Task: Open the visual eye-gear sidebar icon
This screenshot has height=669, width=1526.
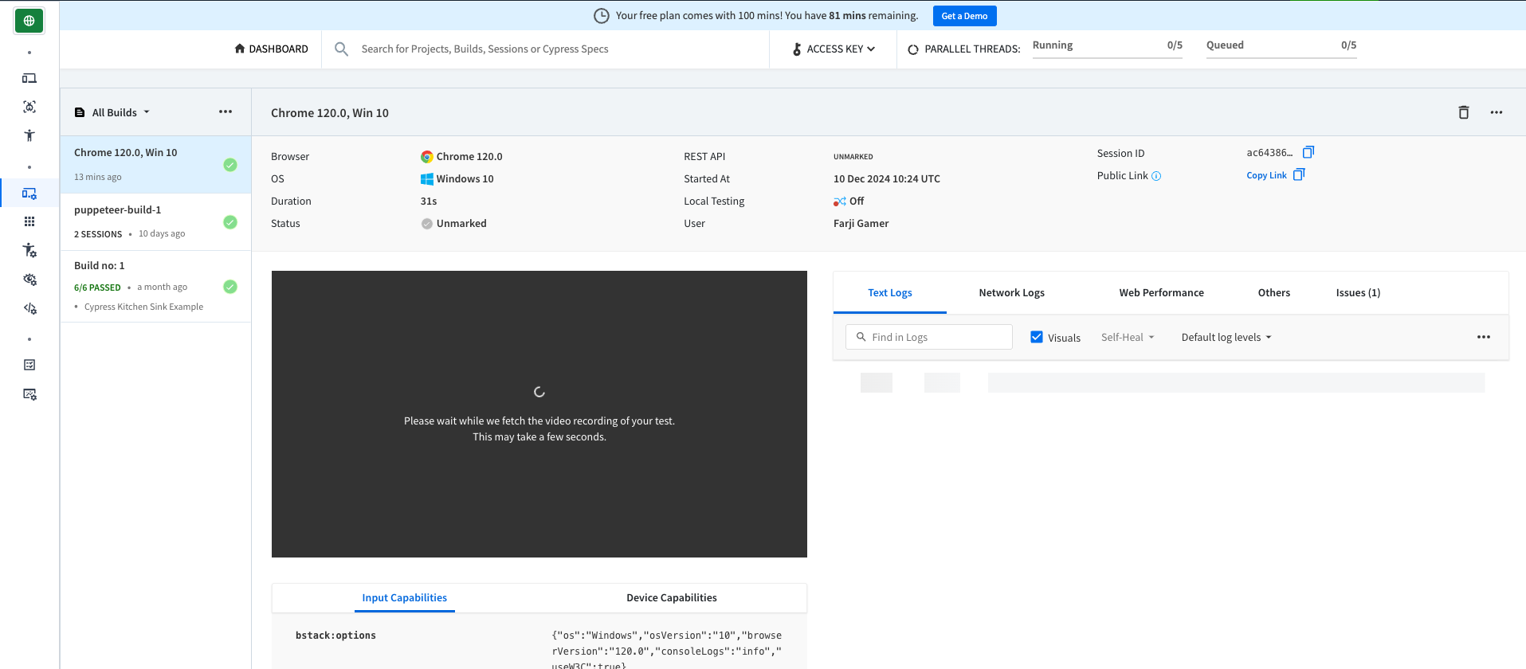Action: [29, 279]
